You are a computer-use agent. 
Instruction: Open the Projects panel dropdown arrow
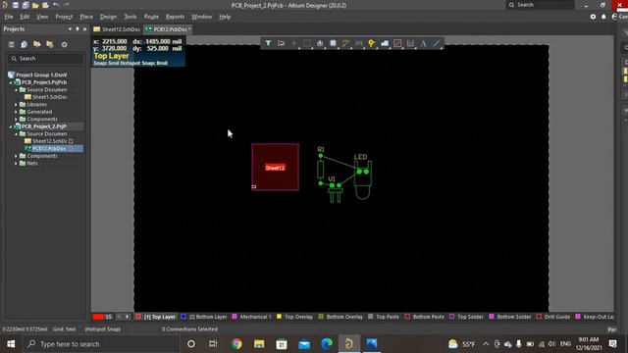pos(70,29)
